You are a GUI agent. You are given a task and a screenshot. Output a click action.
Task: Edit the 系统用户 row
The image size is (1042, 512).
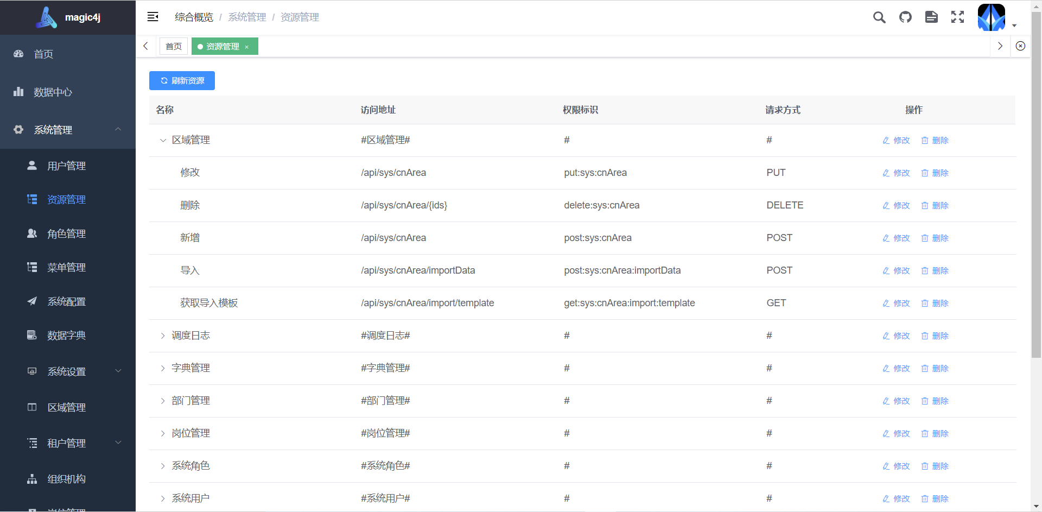click(x=896, y=498)
